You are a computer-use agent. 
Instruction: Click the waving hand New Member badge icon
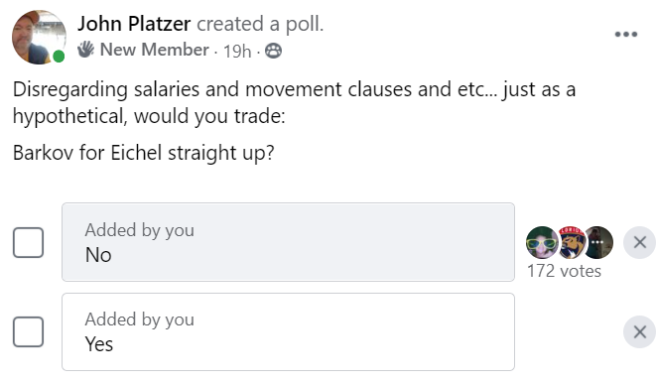[x=86, y=50]
